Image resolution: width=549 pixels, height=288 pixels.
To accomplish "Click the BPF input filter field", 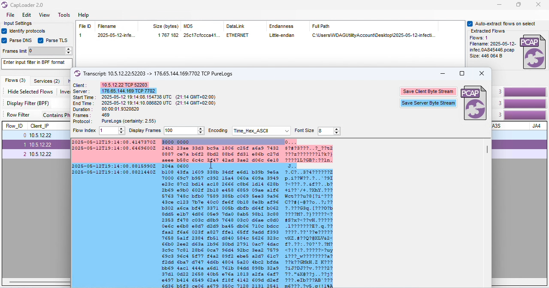I will (x=37, y=64).
